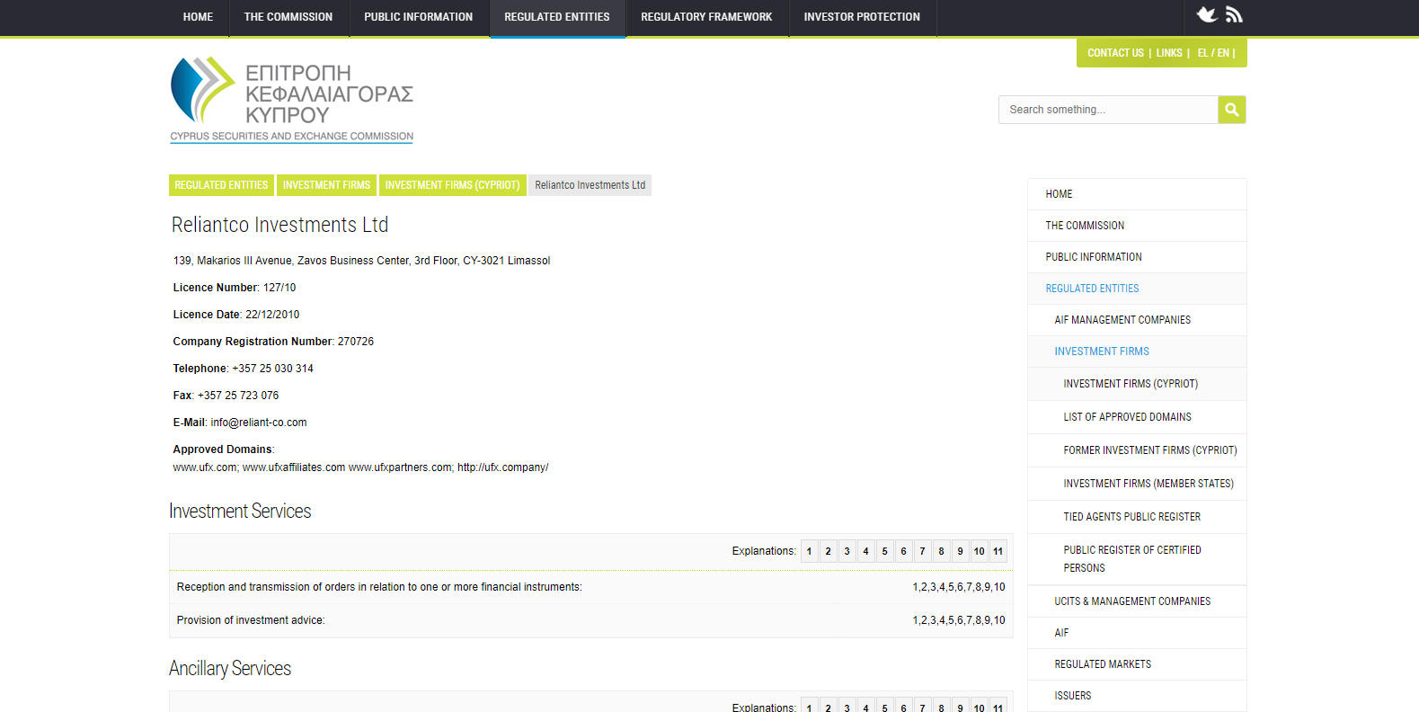The height and width of the screenshot is (712, 1419).
Task: Open PUBLIC INFORMATION top menu
Action: 419,17
